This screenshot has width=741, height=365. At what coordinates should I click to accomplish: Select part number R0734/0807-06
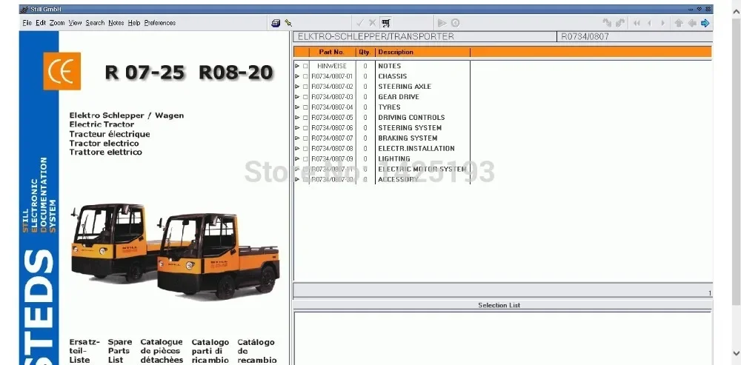pyautogui.click(x=332, y=128)
